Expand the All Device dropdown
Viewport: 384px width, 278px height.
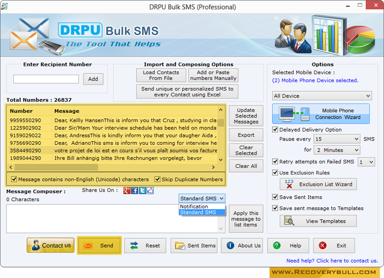pyautogui.click(x=322, y=95)
